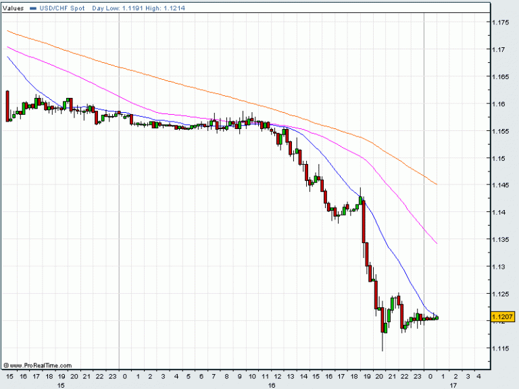The width and height of the screenshot is (519, 389).
Task: Select date 16 on the time axis
Action: [272, 386]
